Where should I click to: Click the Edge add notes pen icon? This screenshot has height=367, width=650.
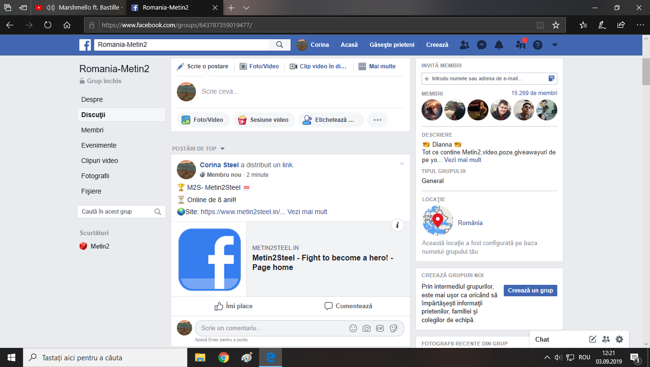tap(602, 25)
